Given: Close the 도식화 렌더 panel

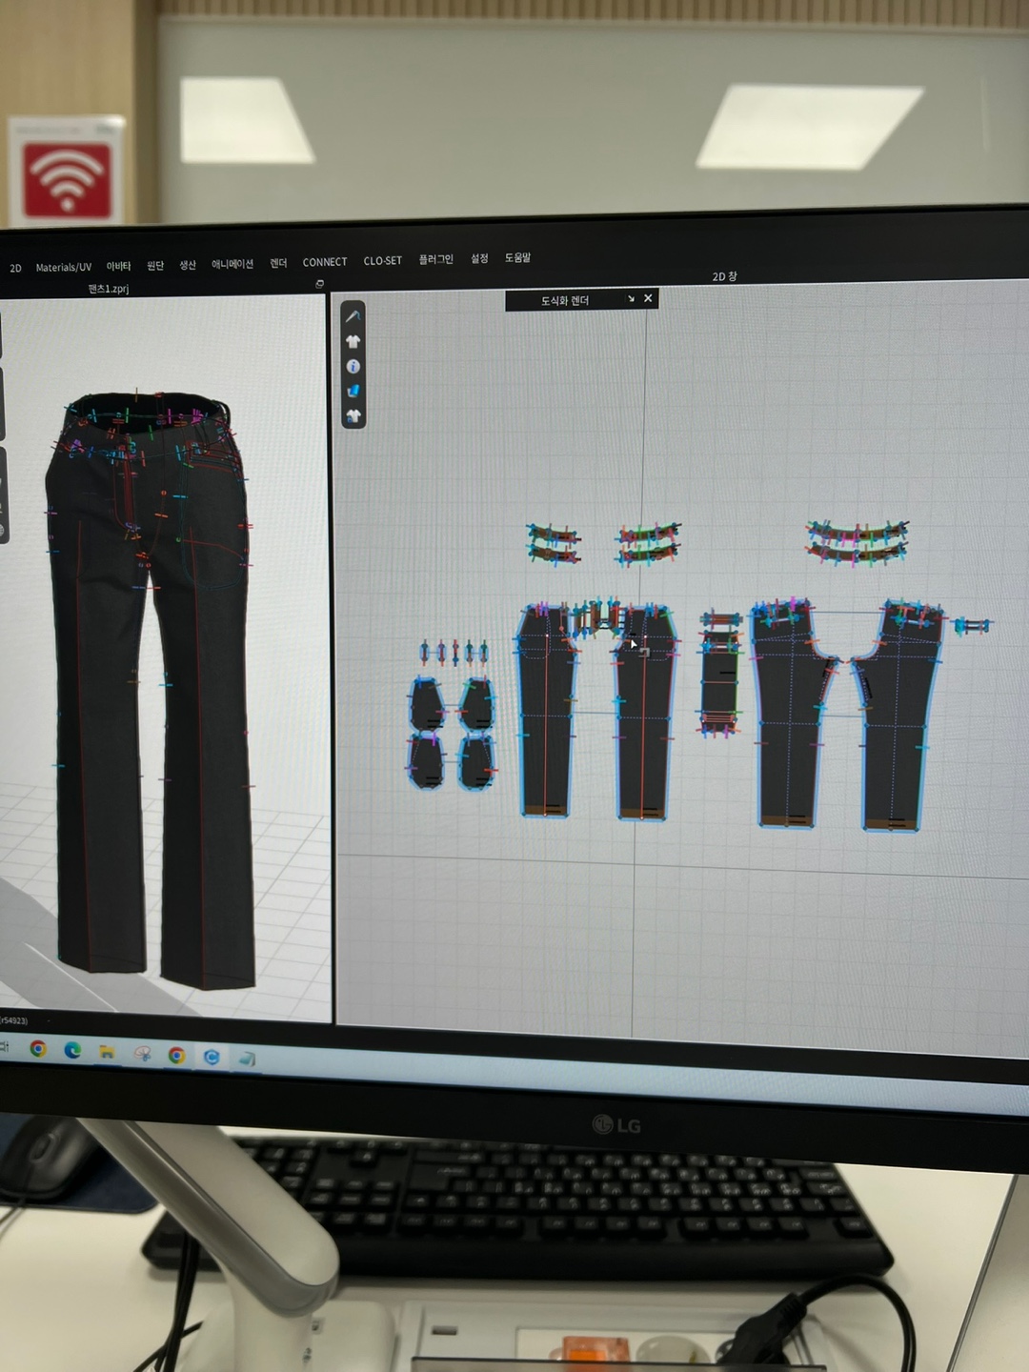Looking at the screenshot, I should click(x=648, y=298).
